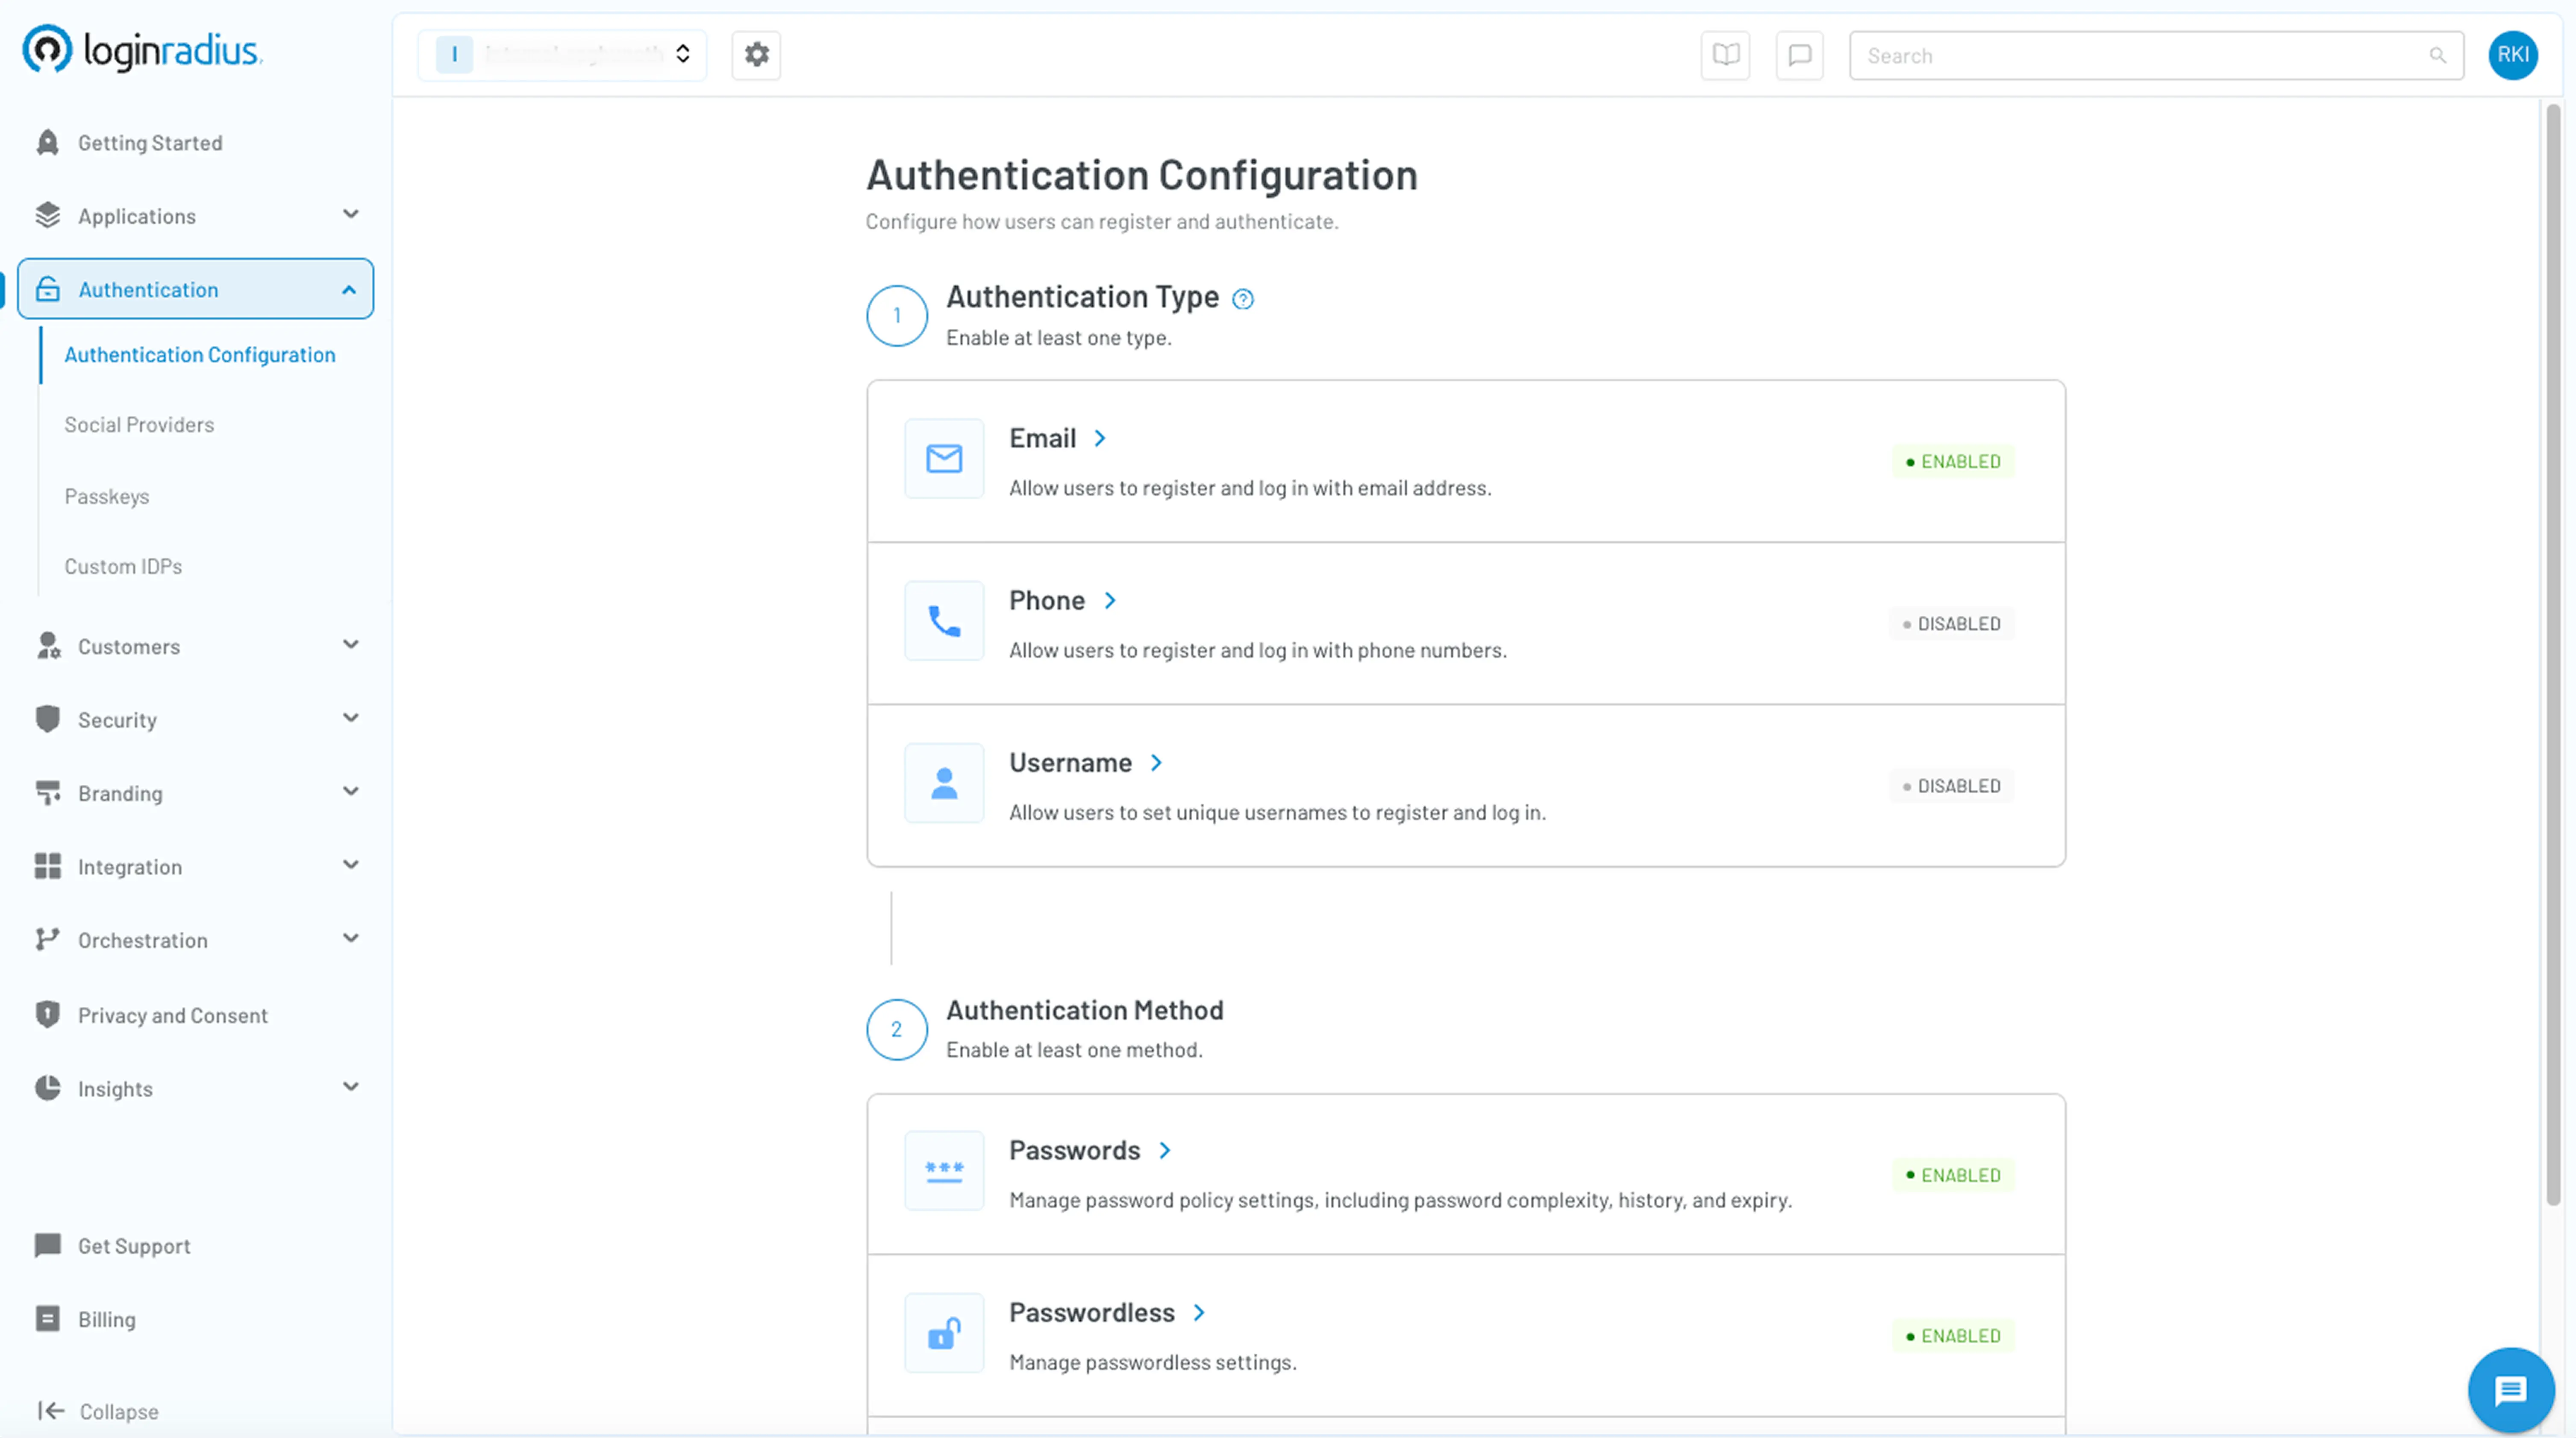2576x1438 pixels.
Task: Open Email authentication type settings
Action: click(1043, 437)
